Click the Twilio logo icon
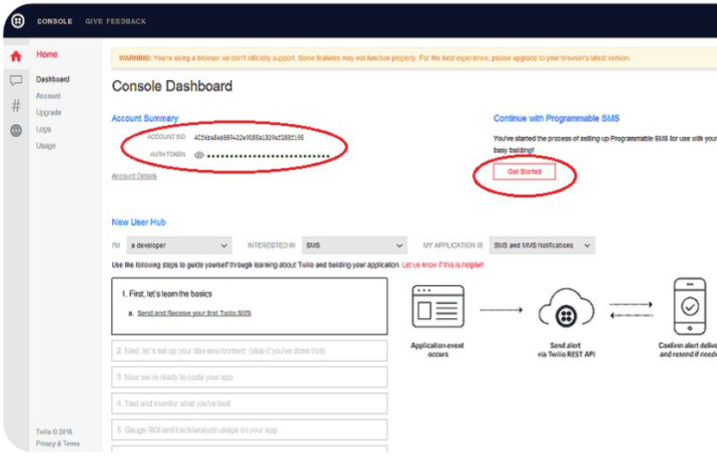Image resolution: width=717 pixels, height=473 pixels. (17, 21)
